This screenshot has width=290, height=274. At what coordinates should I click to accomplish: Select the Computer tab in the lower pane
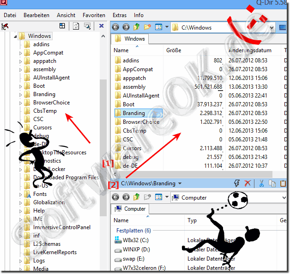130,209
